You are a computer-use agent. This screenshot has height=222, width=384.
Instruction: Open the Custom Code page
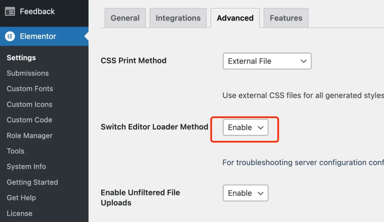[x=29, y=120]
